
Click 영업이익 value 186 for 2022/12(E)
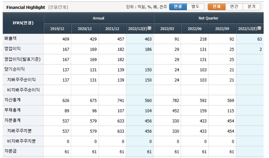148,49
